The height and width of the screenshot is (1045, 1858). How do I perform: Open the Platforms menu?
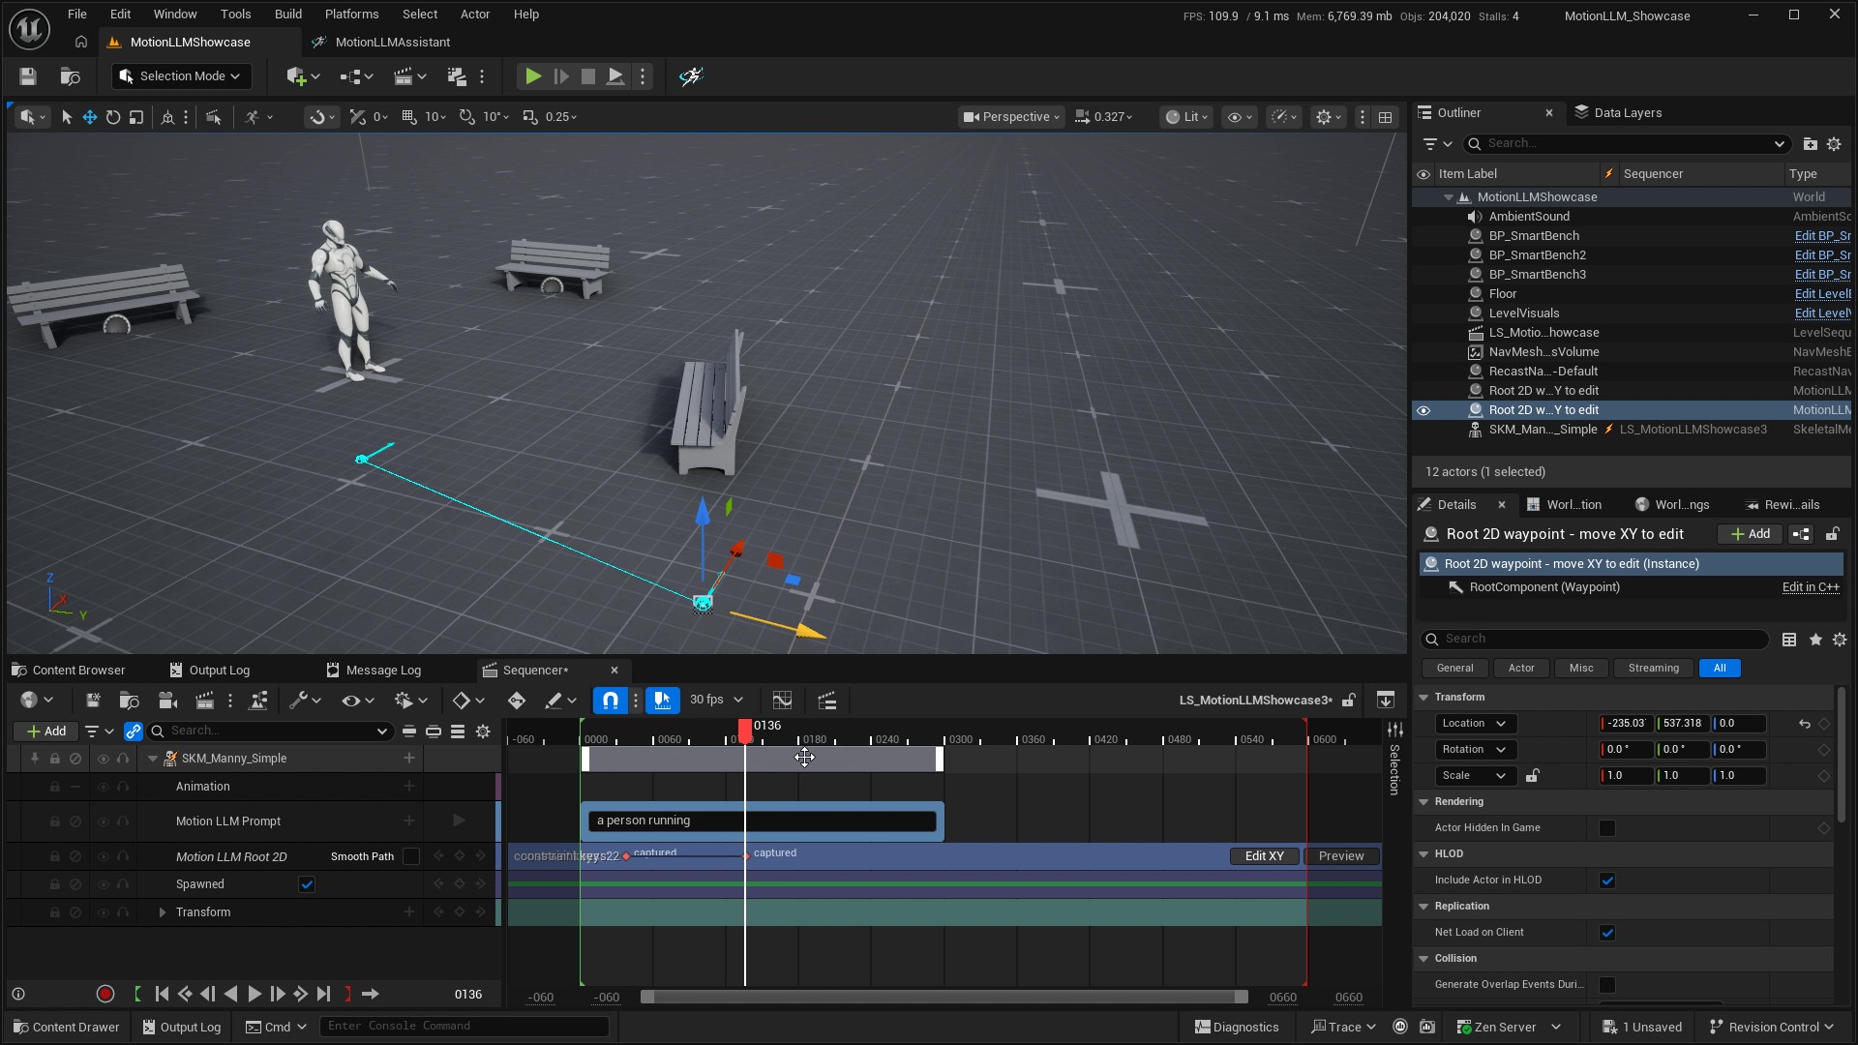(x=351, y=15)
